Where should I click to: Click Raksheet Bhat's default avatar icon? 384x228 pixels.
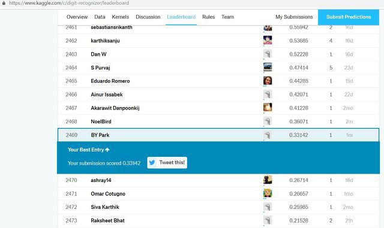point(268,220)
